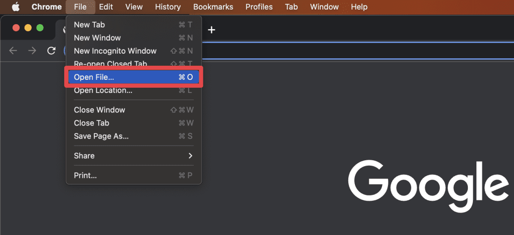Open the View menu

[134, 7]
